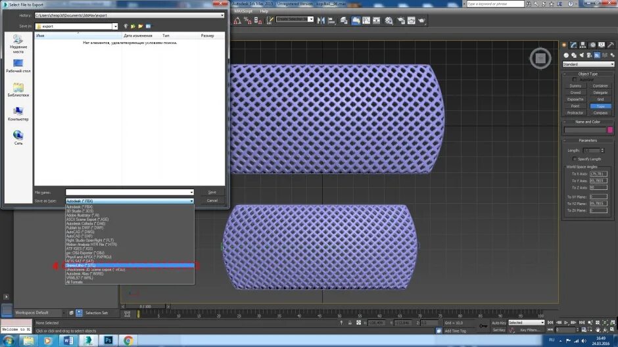618x347 pixels.
Task: Open Desktop shortcut in dialog sidebar
Action: (18, 66)
